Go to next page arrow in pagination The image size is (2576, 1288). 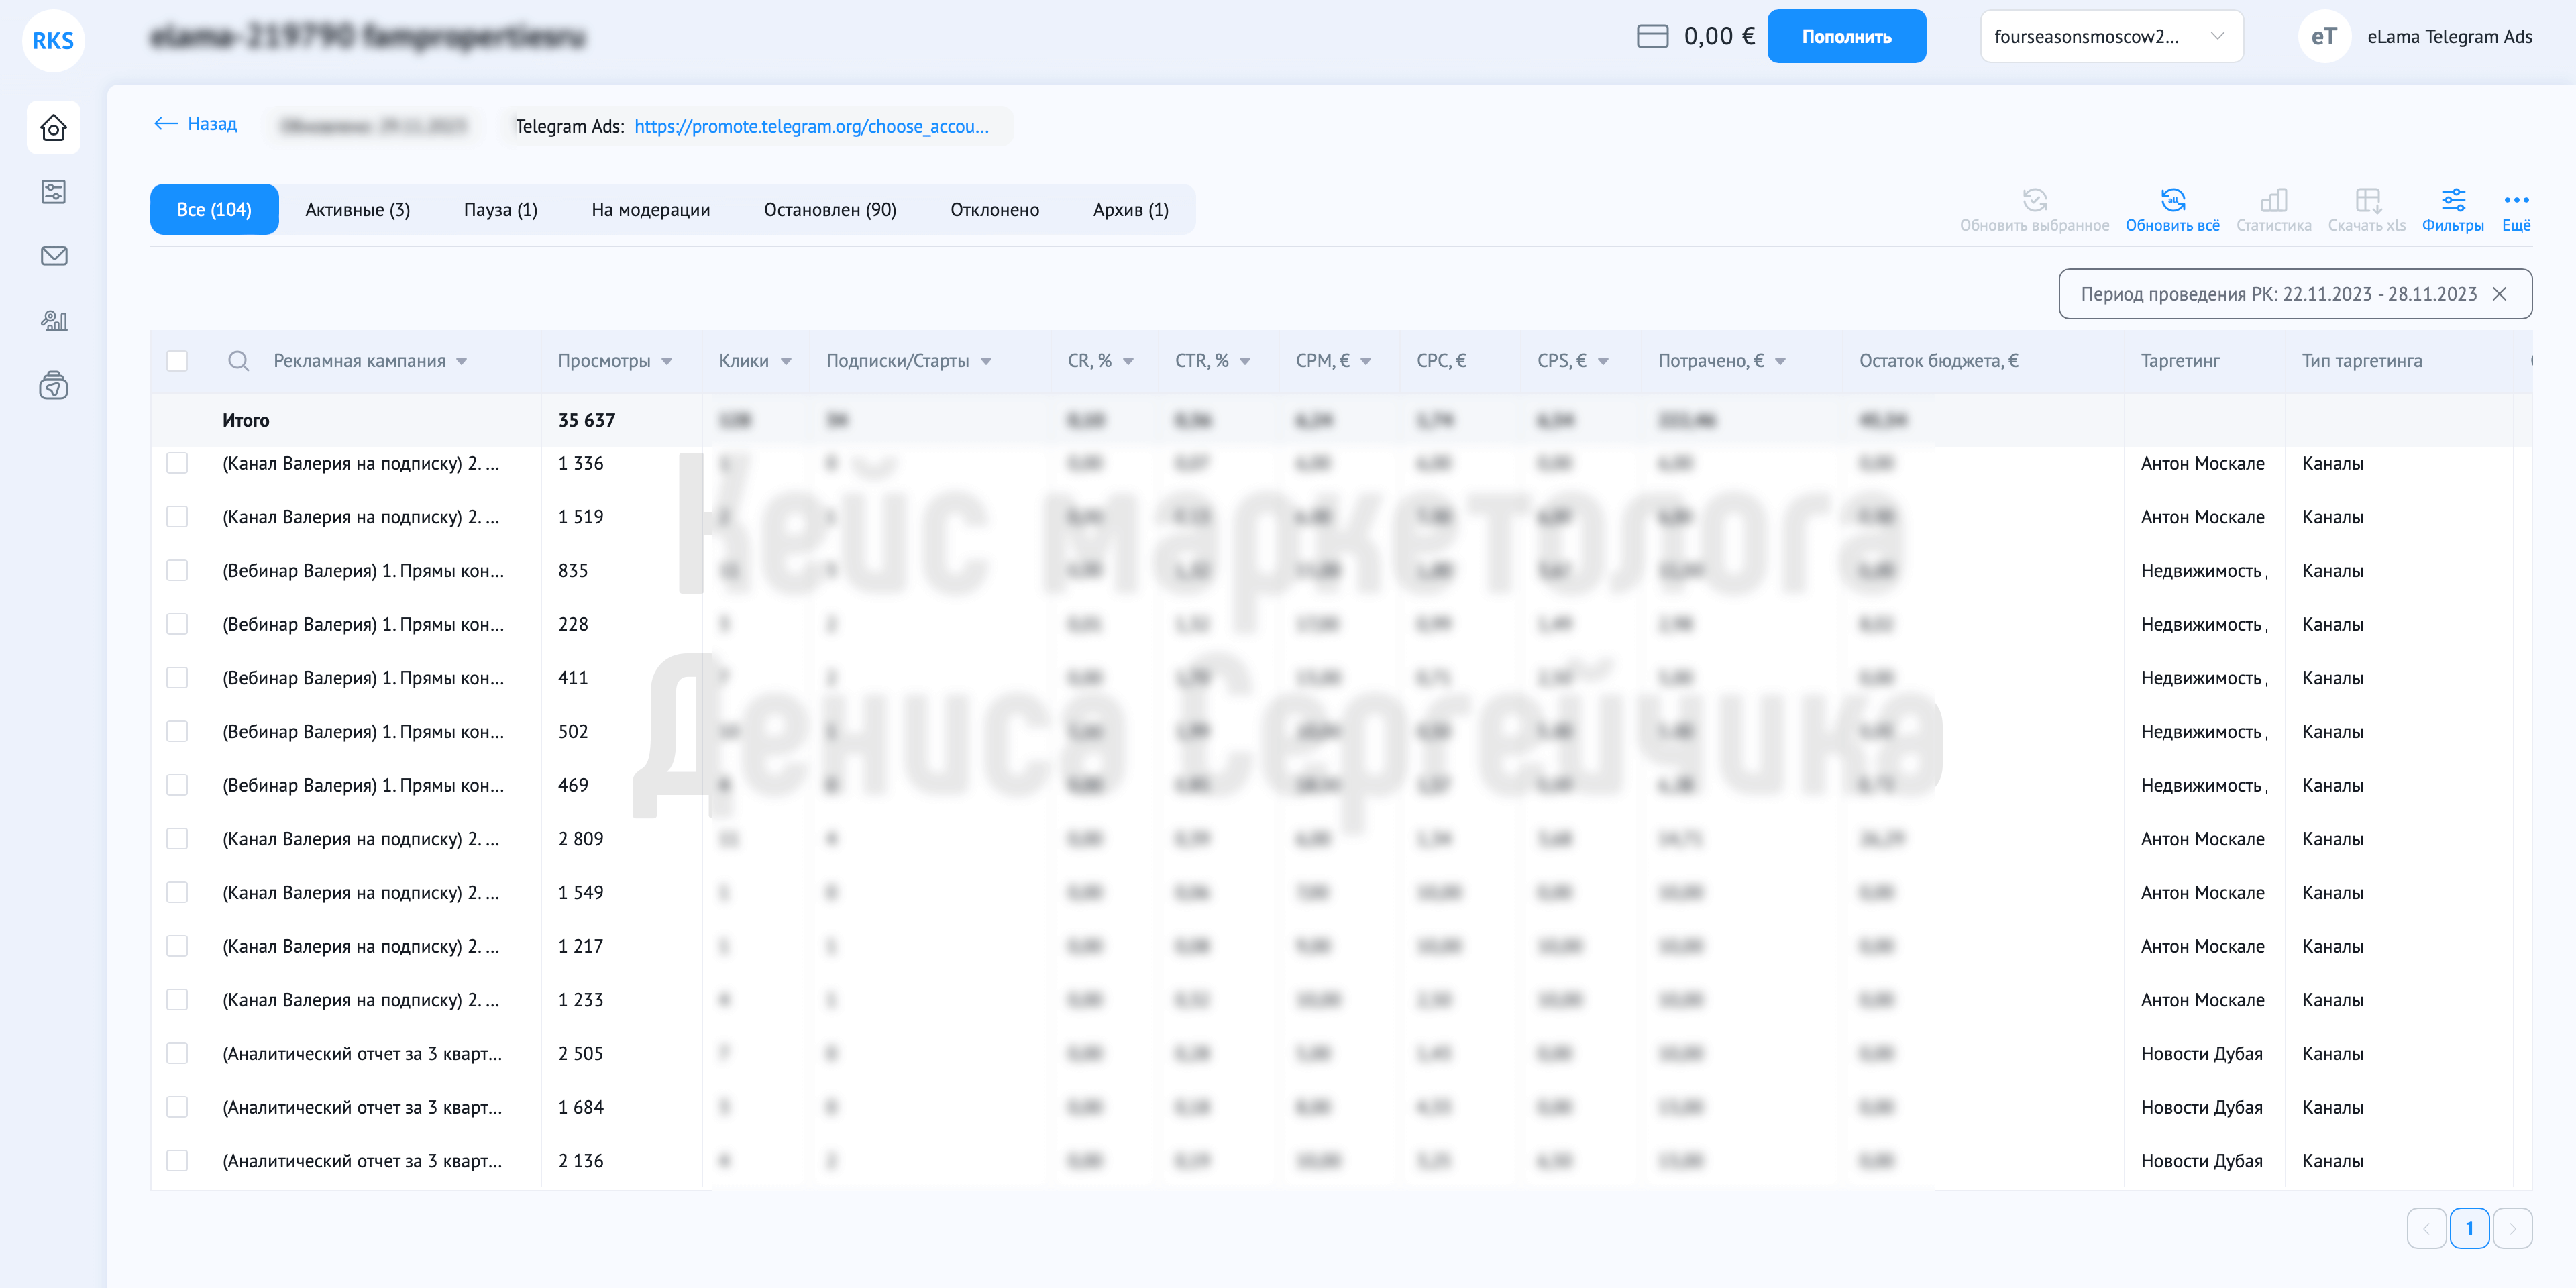coord(2512,1228)
